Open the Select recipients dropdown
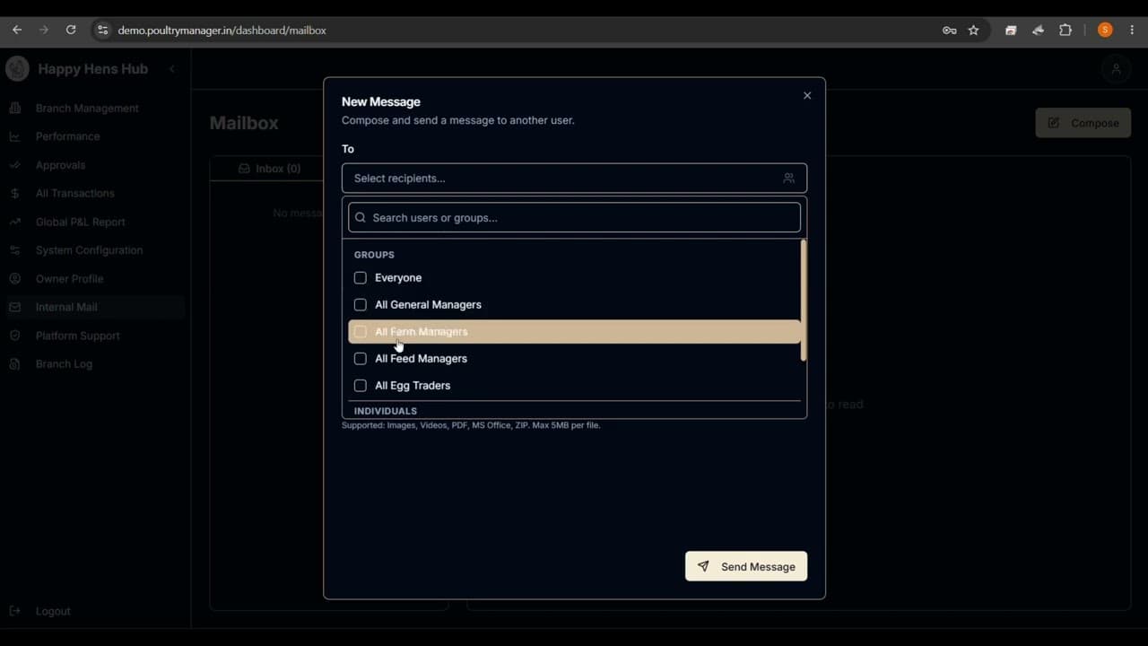Screen dimensions: 1148x646 point(574,179)
